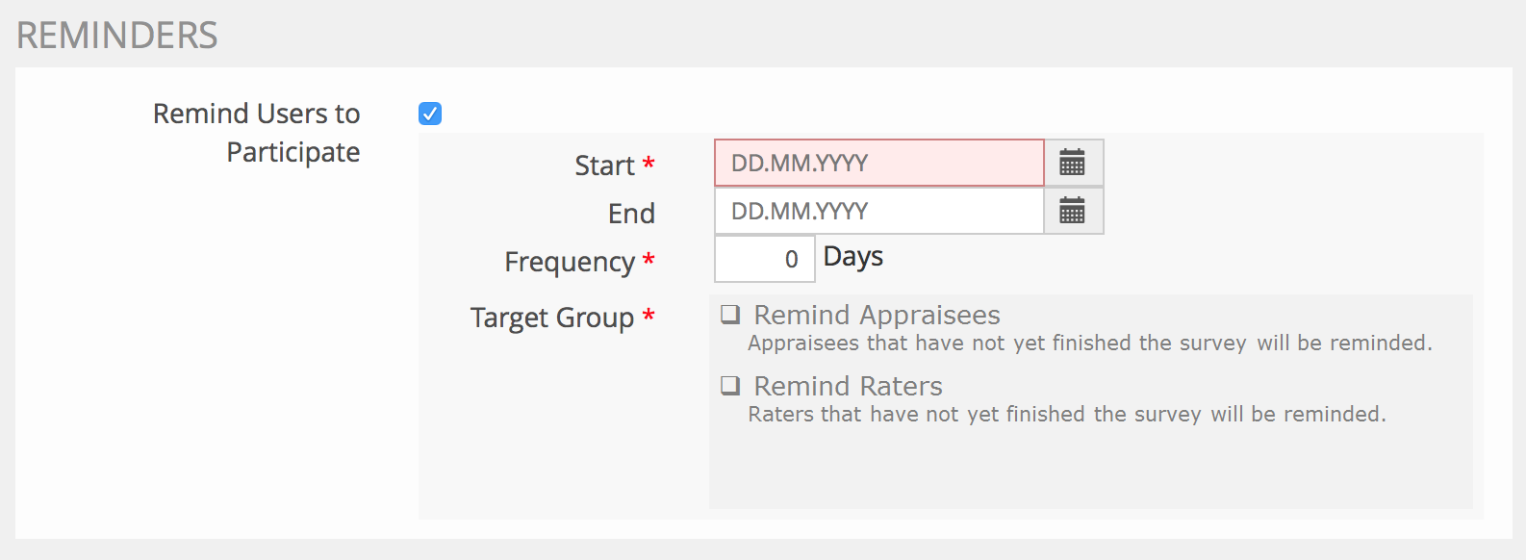The height and width of the screenshot is (560, 1526).
Task: Enable the Remind Appraisees checkbox
Action: tap(731, 315)
